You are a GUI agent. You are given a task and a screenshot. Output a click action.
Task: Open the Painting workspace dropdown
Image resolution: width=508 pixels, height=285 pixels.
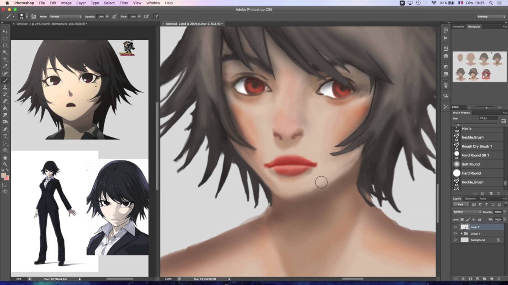[x=491, y=17]
